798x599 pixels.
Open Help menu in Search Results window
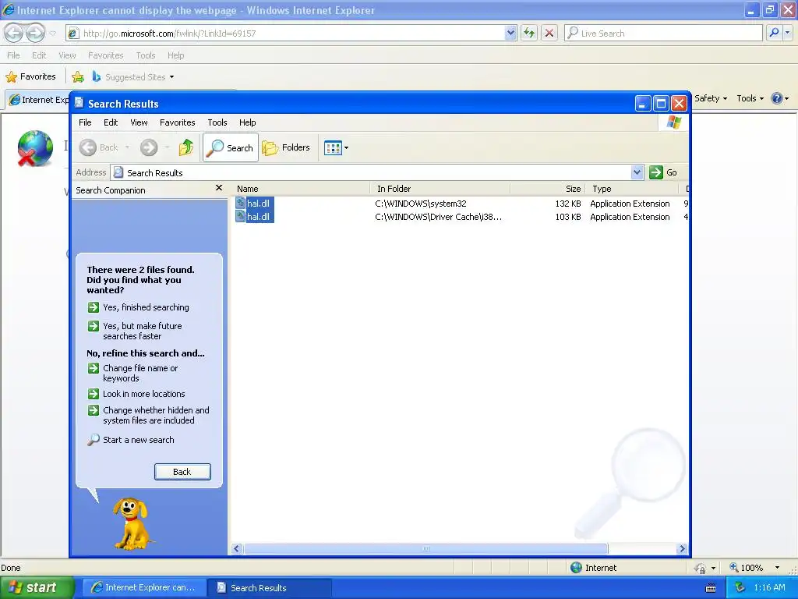247,122
